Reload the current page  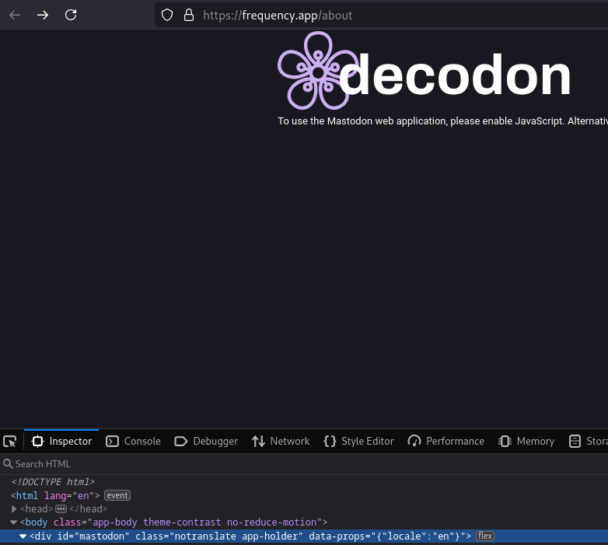click(71, 15)
